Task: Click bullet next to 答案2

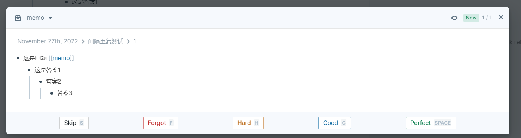Action: coord(40,81)
